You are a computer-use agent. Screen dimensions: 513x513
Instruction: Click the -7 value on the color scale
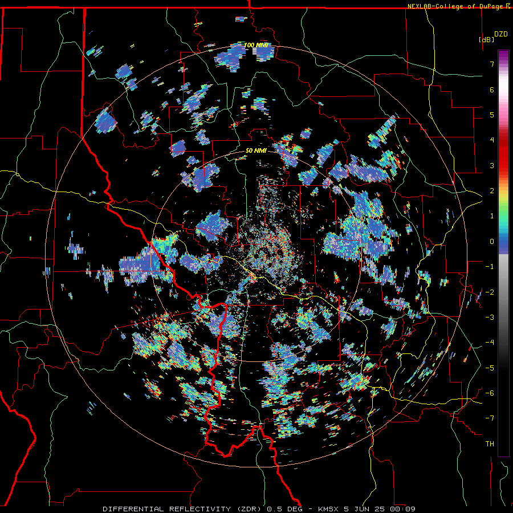[490, 418]
